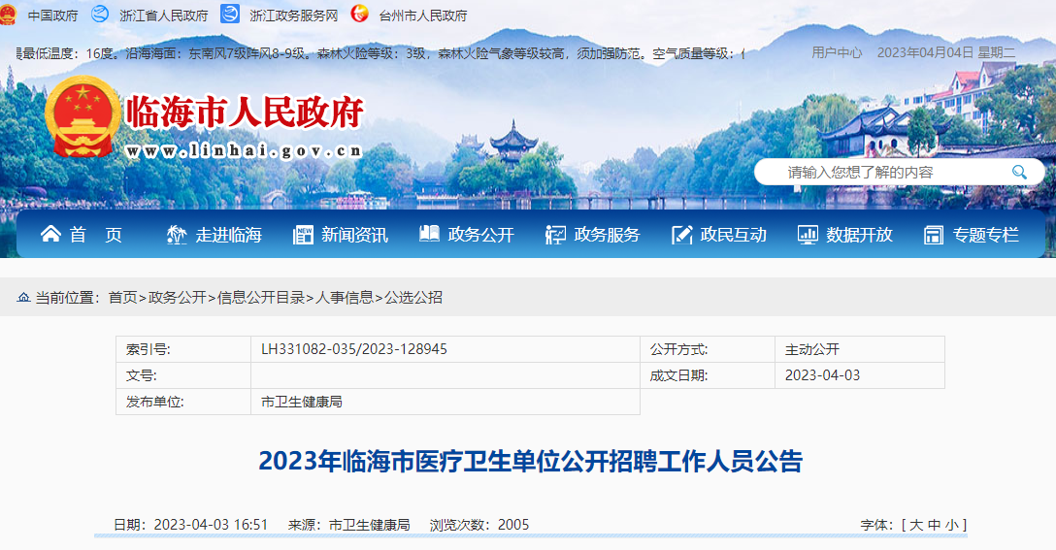Click the magnifier search icon
This screenshot has height=550, width=1056.
point(1019,173)
